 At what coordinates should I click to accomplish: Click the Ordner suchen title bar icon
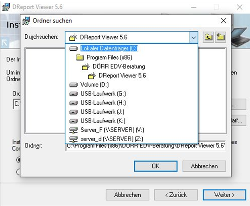point(26,21)
